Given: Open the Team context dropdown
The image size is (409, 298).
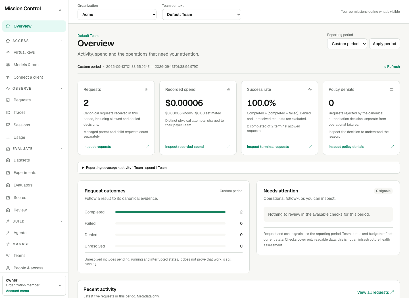Looking at the screenshot, I should [202, 14].
